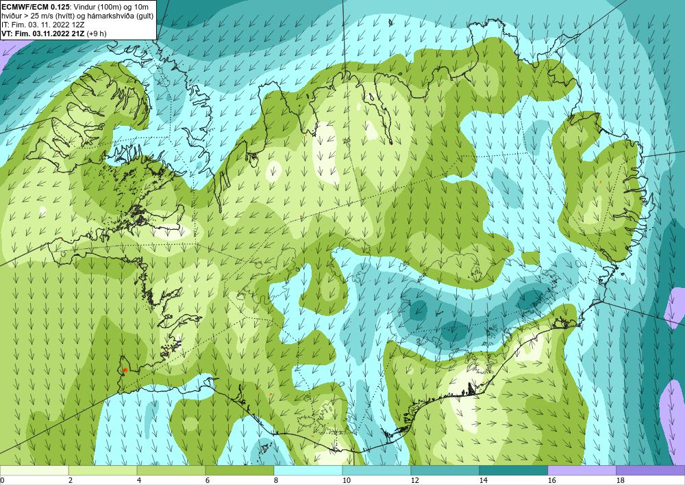Click the 12–14 m/s teal legend swatch
The image size is (685, 485).
[445, 471]
